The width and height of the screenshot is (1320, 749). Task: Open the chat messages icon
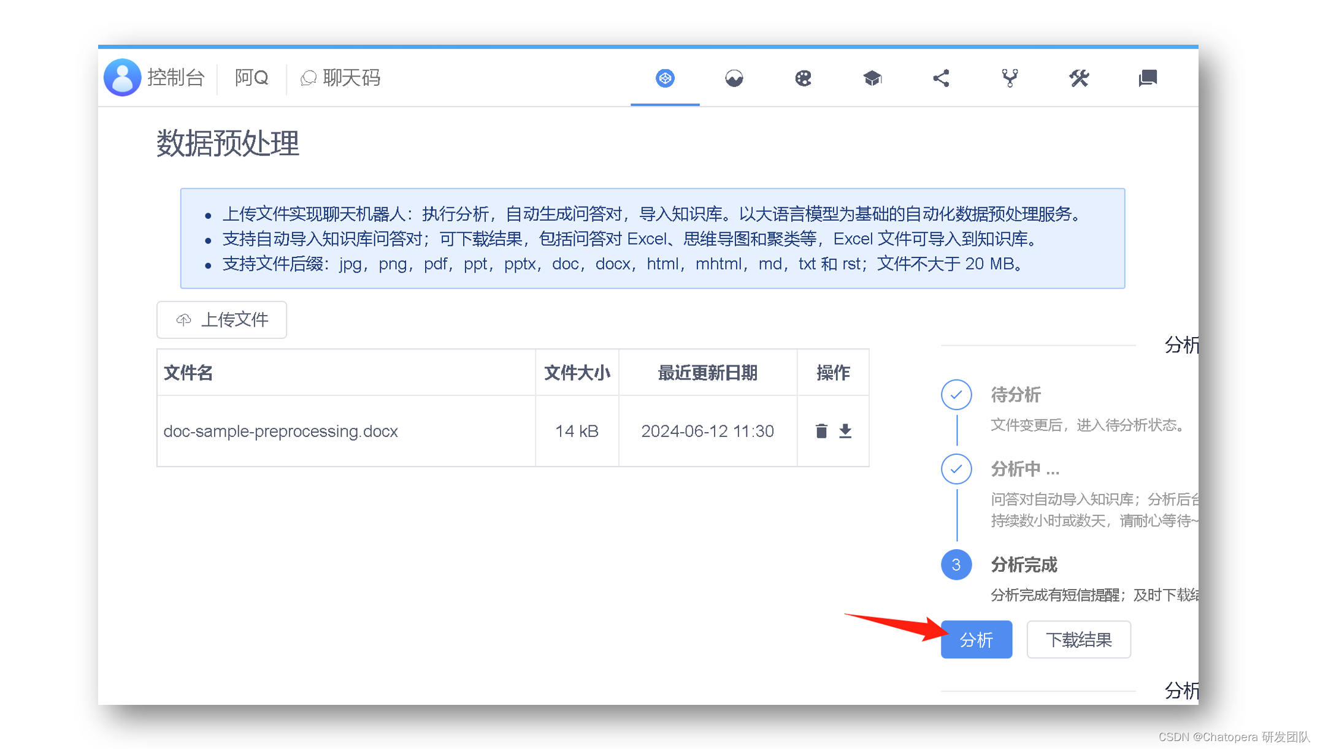(1148, 78)
